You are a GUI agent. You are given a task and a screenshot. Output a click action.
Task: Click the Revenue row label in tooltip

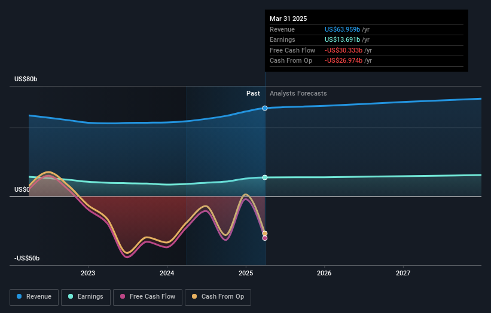point(282,29)
